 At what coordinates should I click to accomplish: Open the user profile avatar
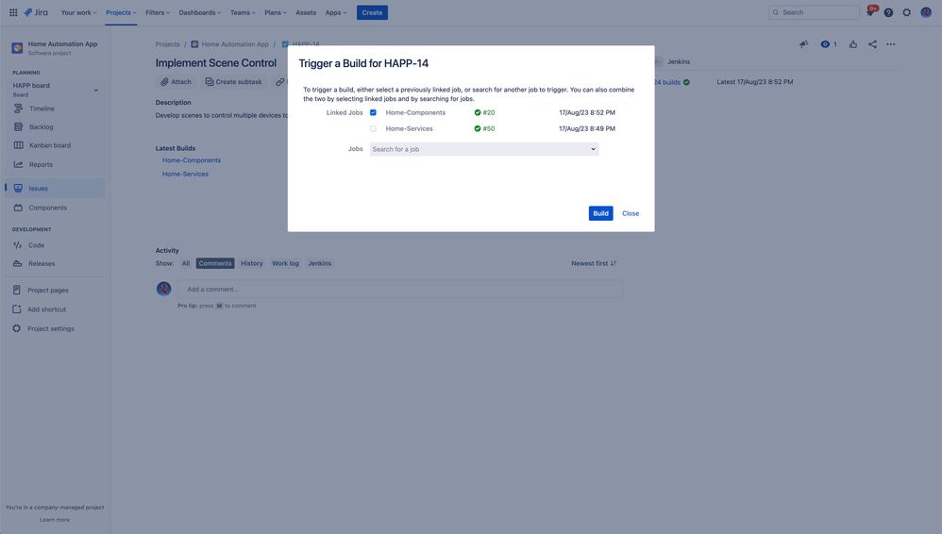click(x=926, y=12)
